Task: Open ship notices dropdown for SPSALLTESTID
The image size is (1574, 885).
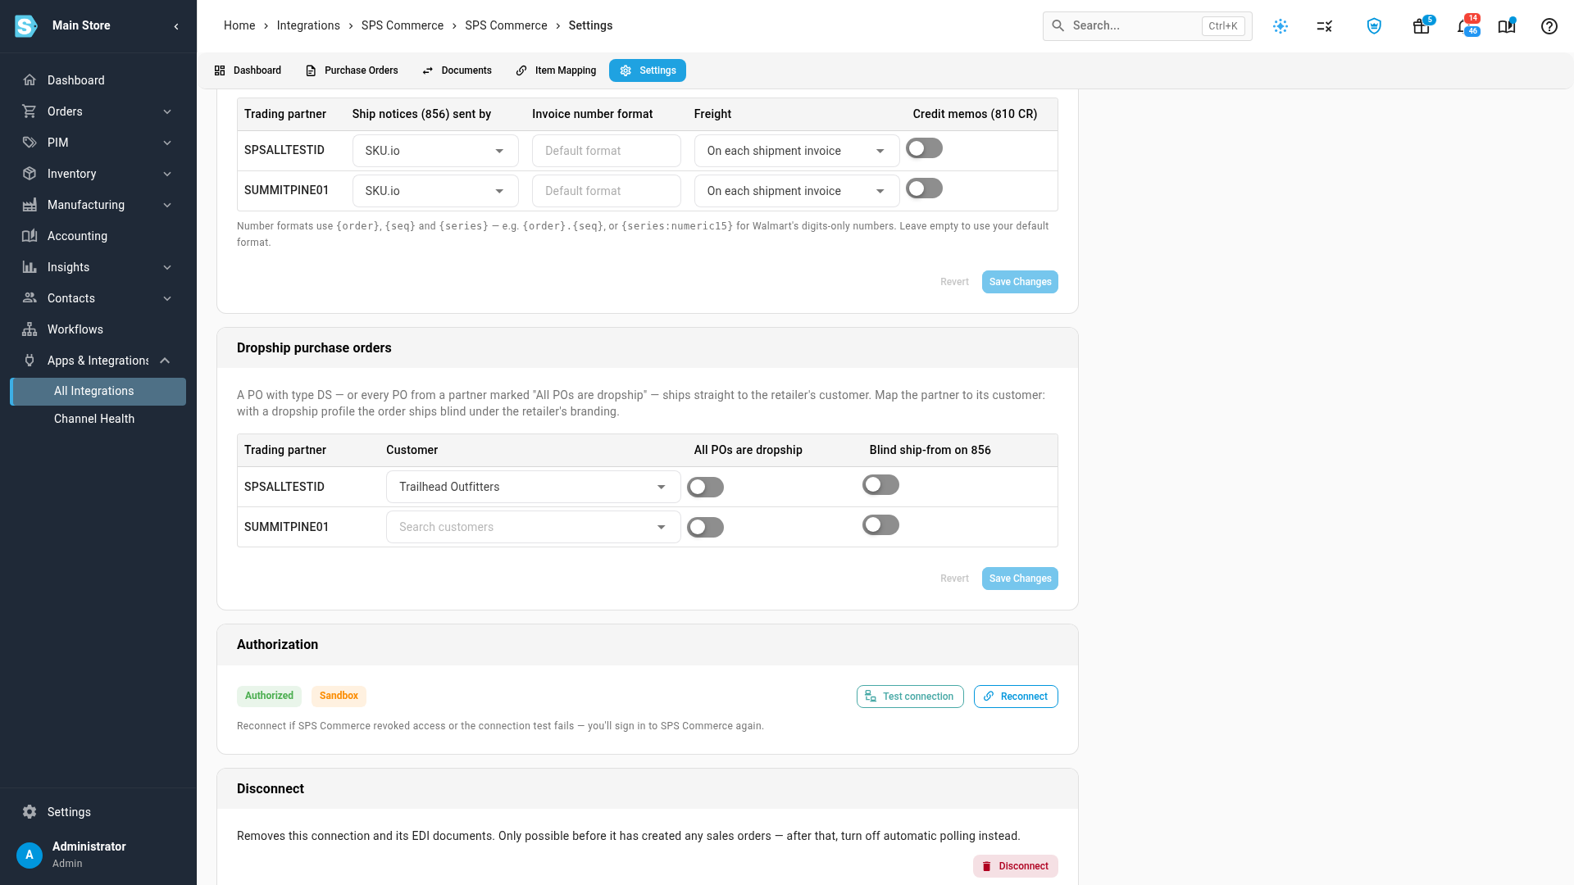Action: click(435, 151)
